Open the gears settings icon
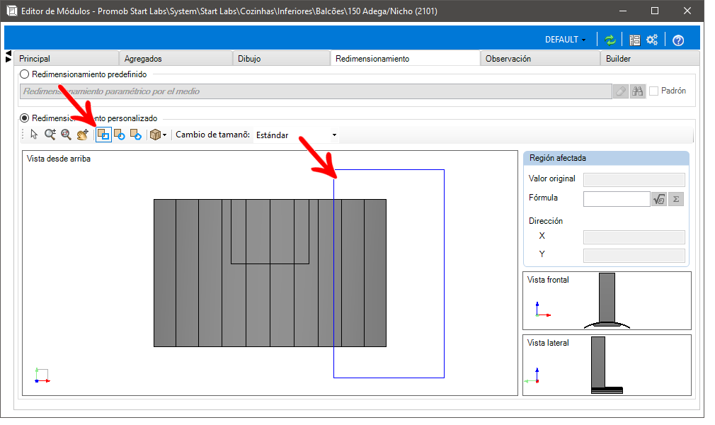Image resolution: width=715 pixels, height=425 pixels. 652,40
